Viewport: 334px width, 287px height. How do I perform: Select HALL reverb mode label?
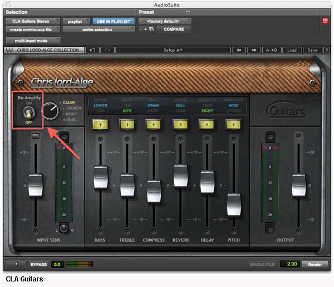pos(180,105)
